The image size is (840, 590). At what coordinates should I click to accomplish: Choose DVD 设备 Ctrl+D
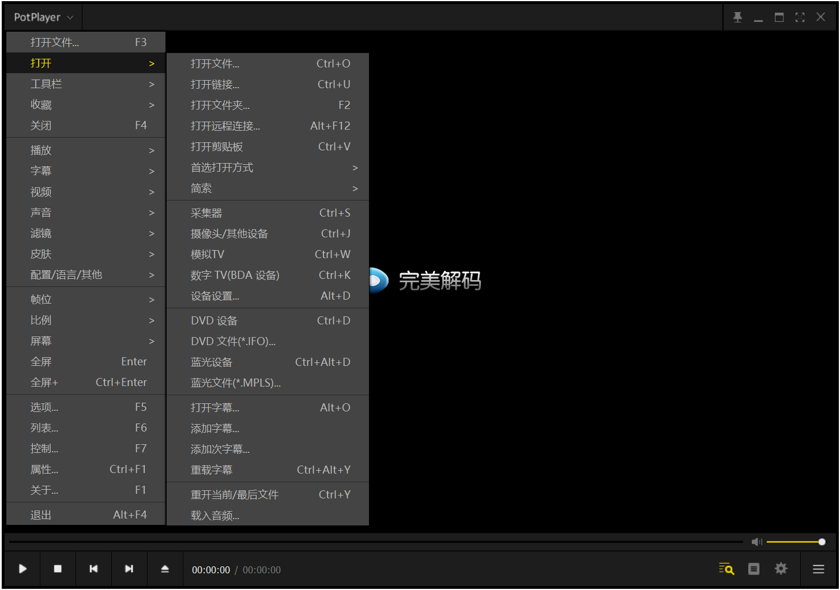pyautogui.click(x=268, y=321)
